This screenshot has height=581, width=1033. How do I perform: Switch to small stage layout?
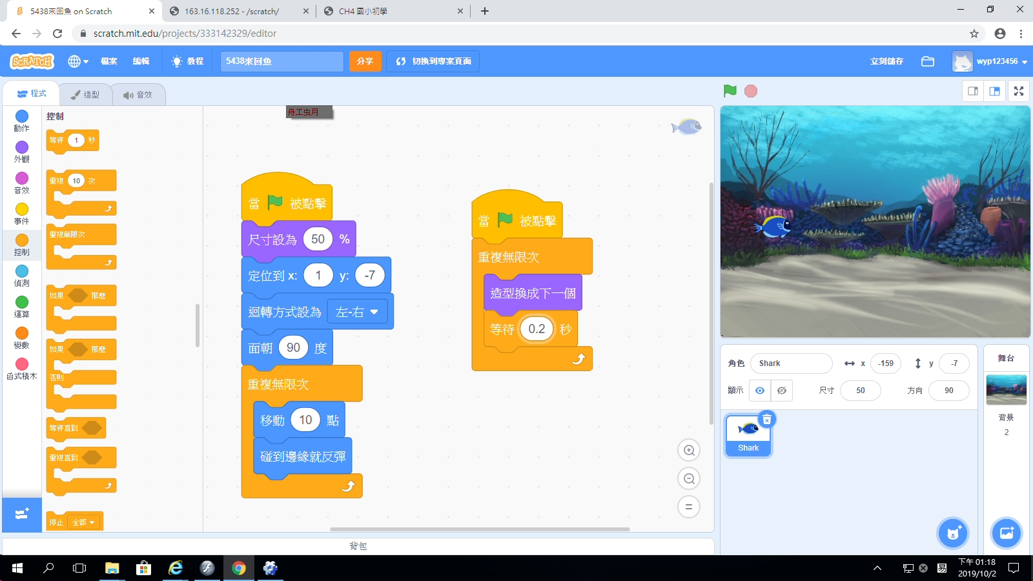(973, 91)
